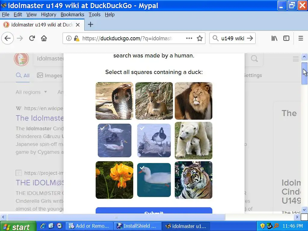The width and height of the screenshot is (308, 231).
Task: Click the security shield tray icon
Action: click(x=262, y=226)
